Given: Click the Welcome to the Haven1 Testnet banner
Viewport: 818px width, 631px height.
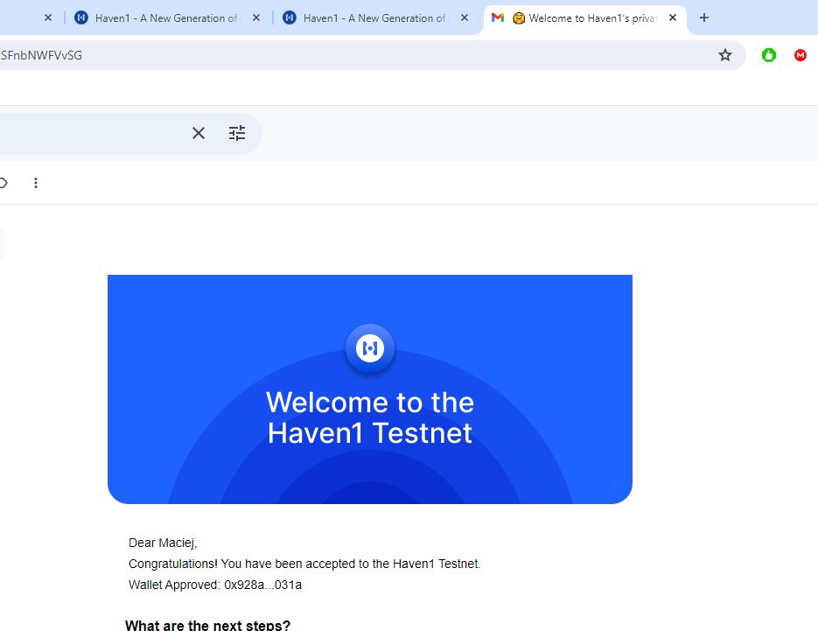Looking at the screenshot, I should pyautogui.click(x=370, y=389).
